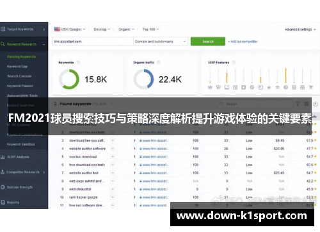Click the help icon beside SERP Features

(x=234, y=62)
